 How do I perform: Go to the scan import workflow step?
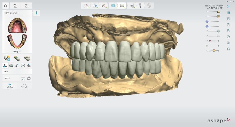tap(95, 6)
